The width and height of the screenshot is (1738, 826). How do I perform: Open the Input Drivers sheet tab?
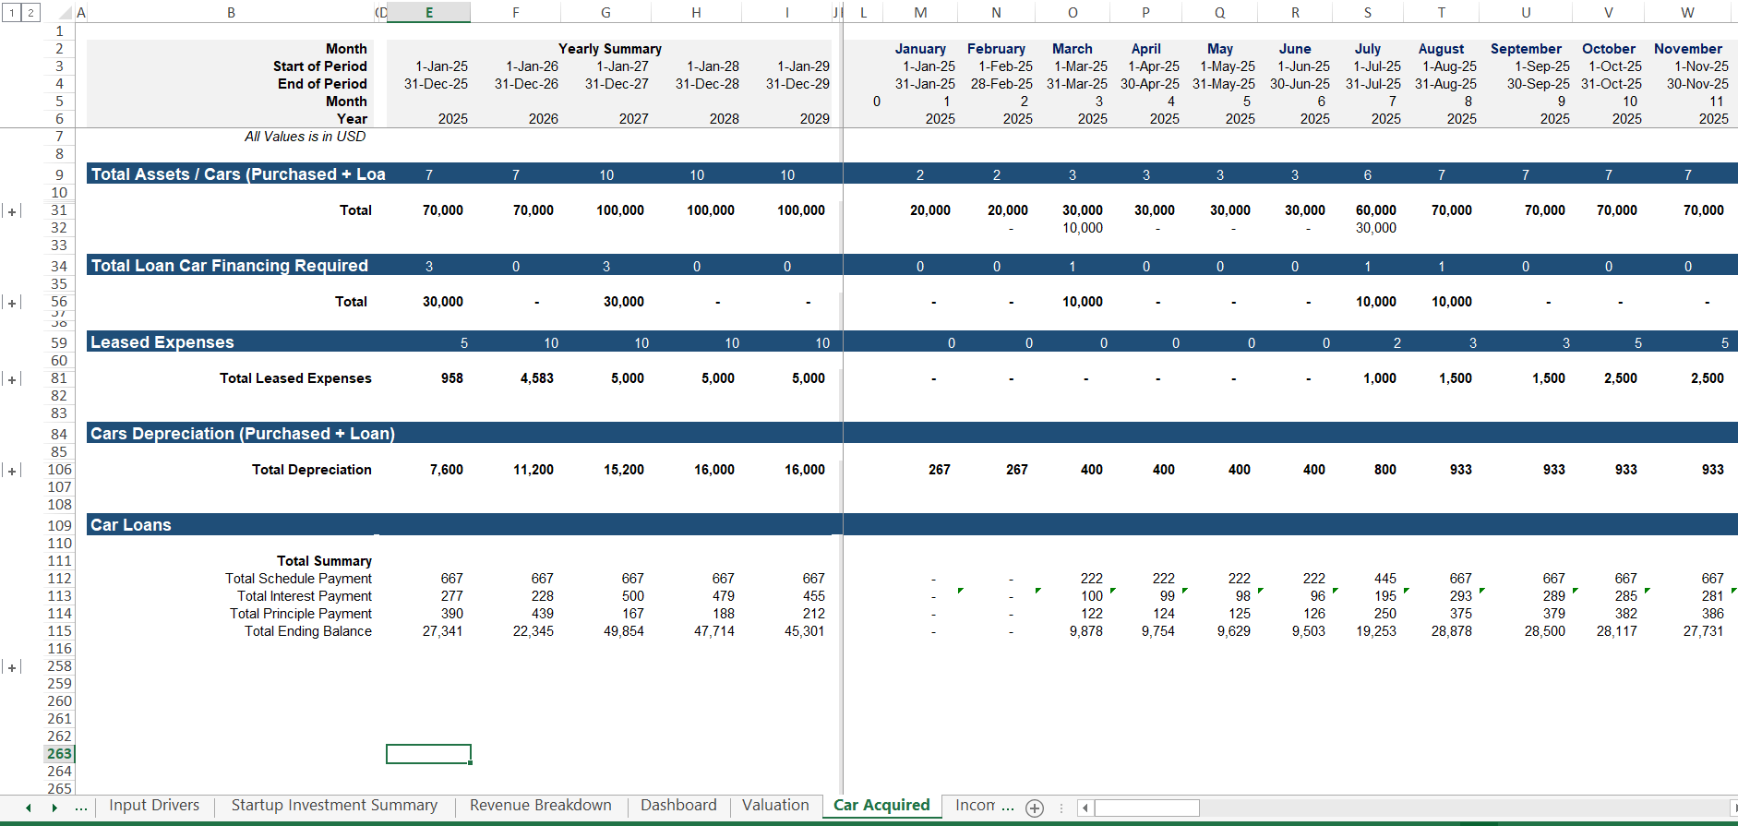pos(154,806)
